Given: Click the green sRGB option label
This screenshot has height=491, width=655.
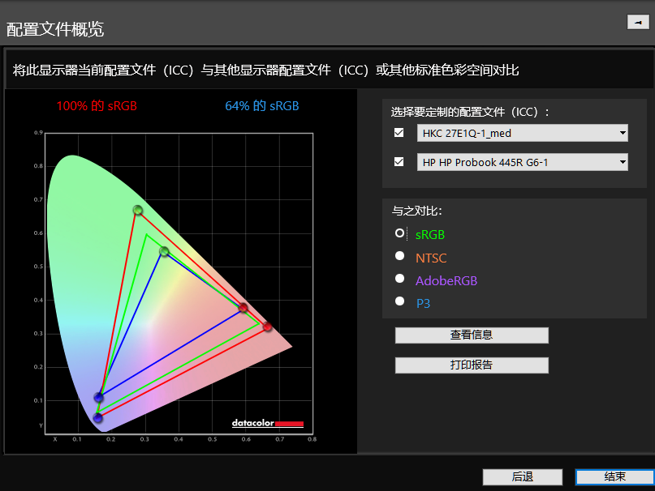Looking at the screenshot, I should 430,235.
